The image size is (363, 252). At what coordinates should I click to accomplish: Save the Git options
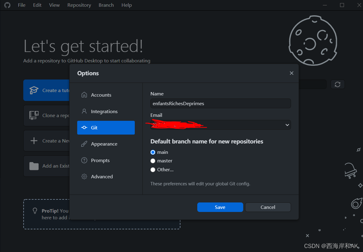click(220, 207)
